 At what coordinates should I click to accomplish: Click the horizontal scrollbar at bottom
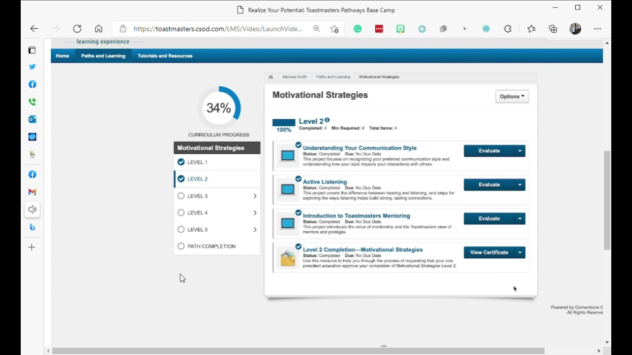(298, 351)
